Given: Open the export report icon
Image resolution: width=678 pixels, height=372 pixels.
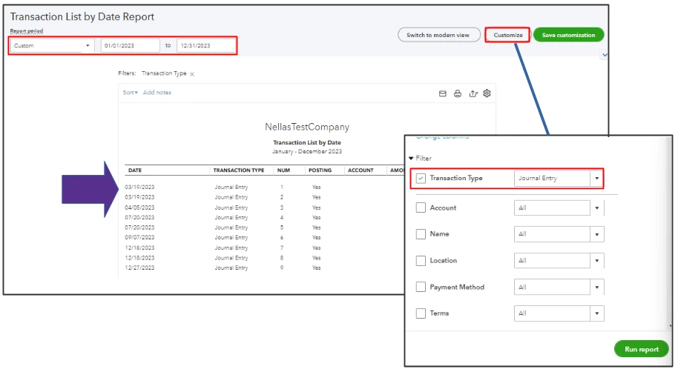Looking at the screenshot, I should tap(473, 93).
